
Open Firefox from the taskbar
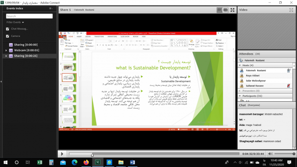pos(86,162)
